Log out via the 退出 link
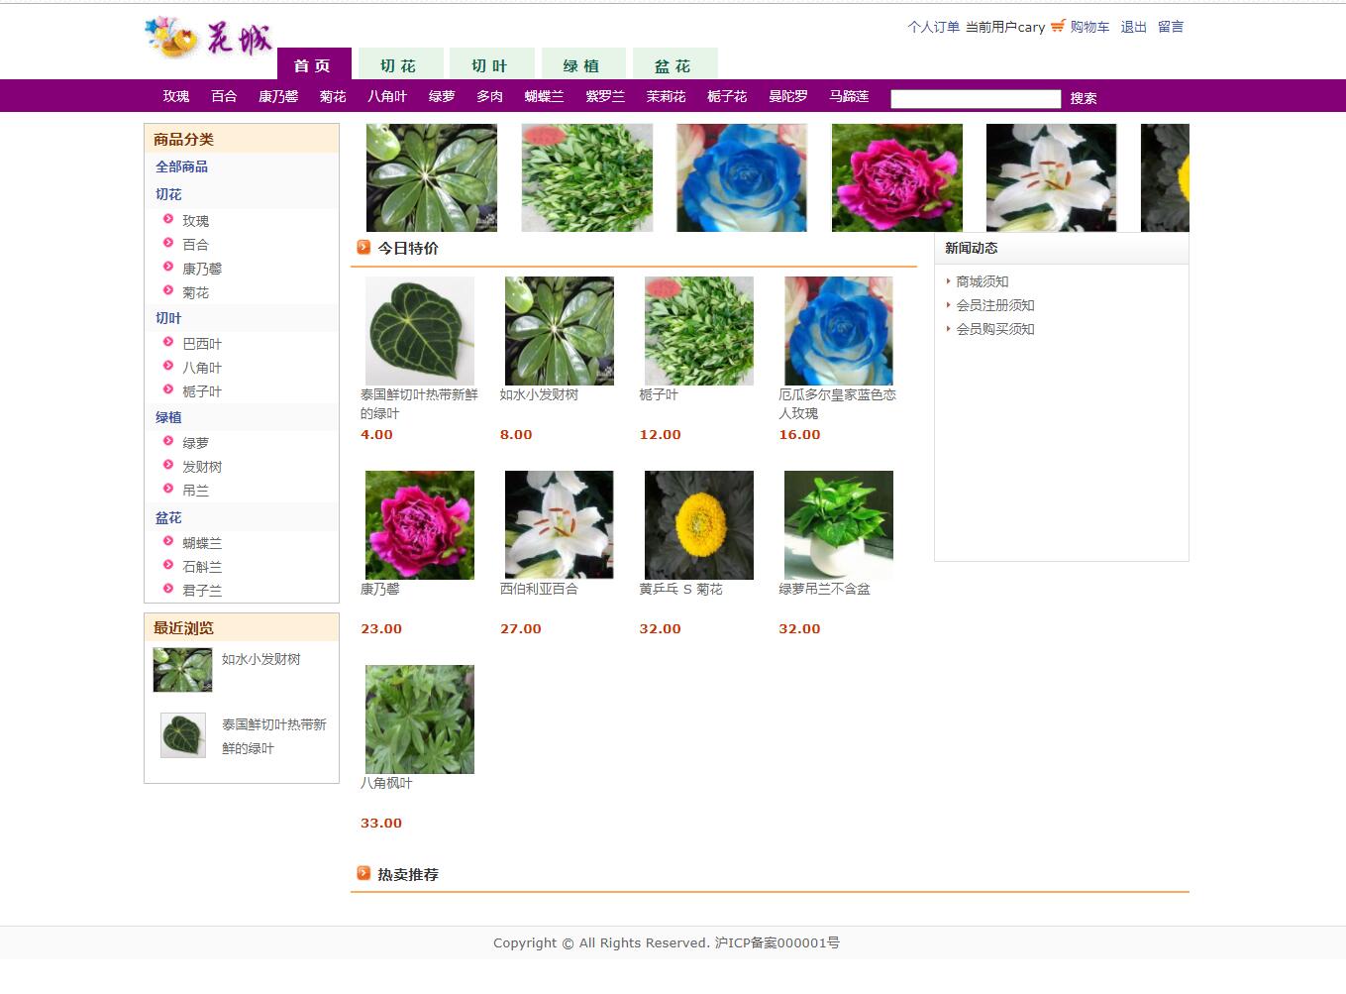Image resolution: width=1346 pixels, height=994 pixels. point(1132,27)
